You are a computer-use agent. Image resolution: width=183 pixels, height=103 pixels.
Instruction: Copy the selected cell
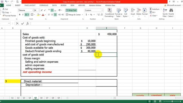[x=6, y=12]
